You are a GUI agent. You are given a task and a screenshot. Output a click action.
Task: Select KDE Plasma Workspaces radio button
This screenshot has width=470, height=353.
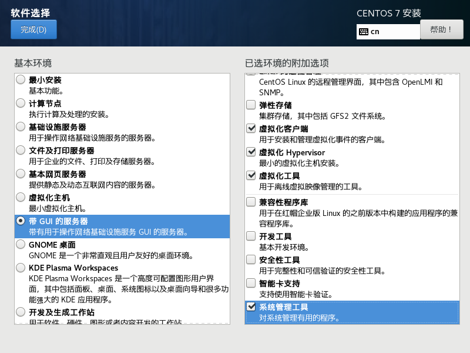click(21, 268)
